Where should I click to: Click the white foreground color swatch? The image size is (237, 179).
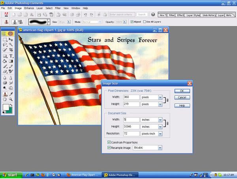click(6, 107)
